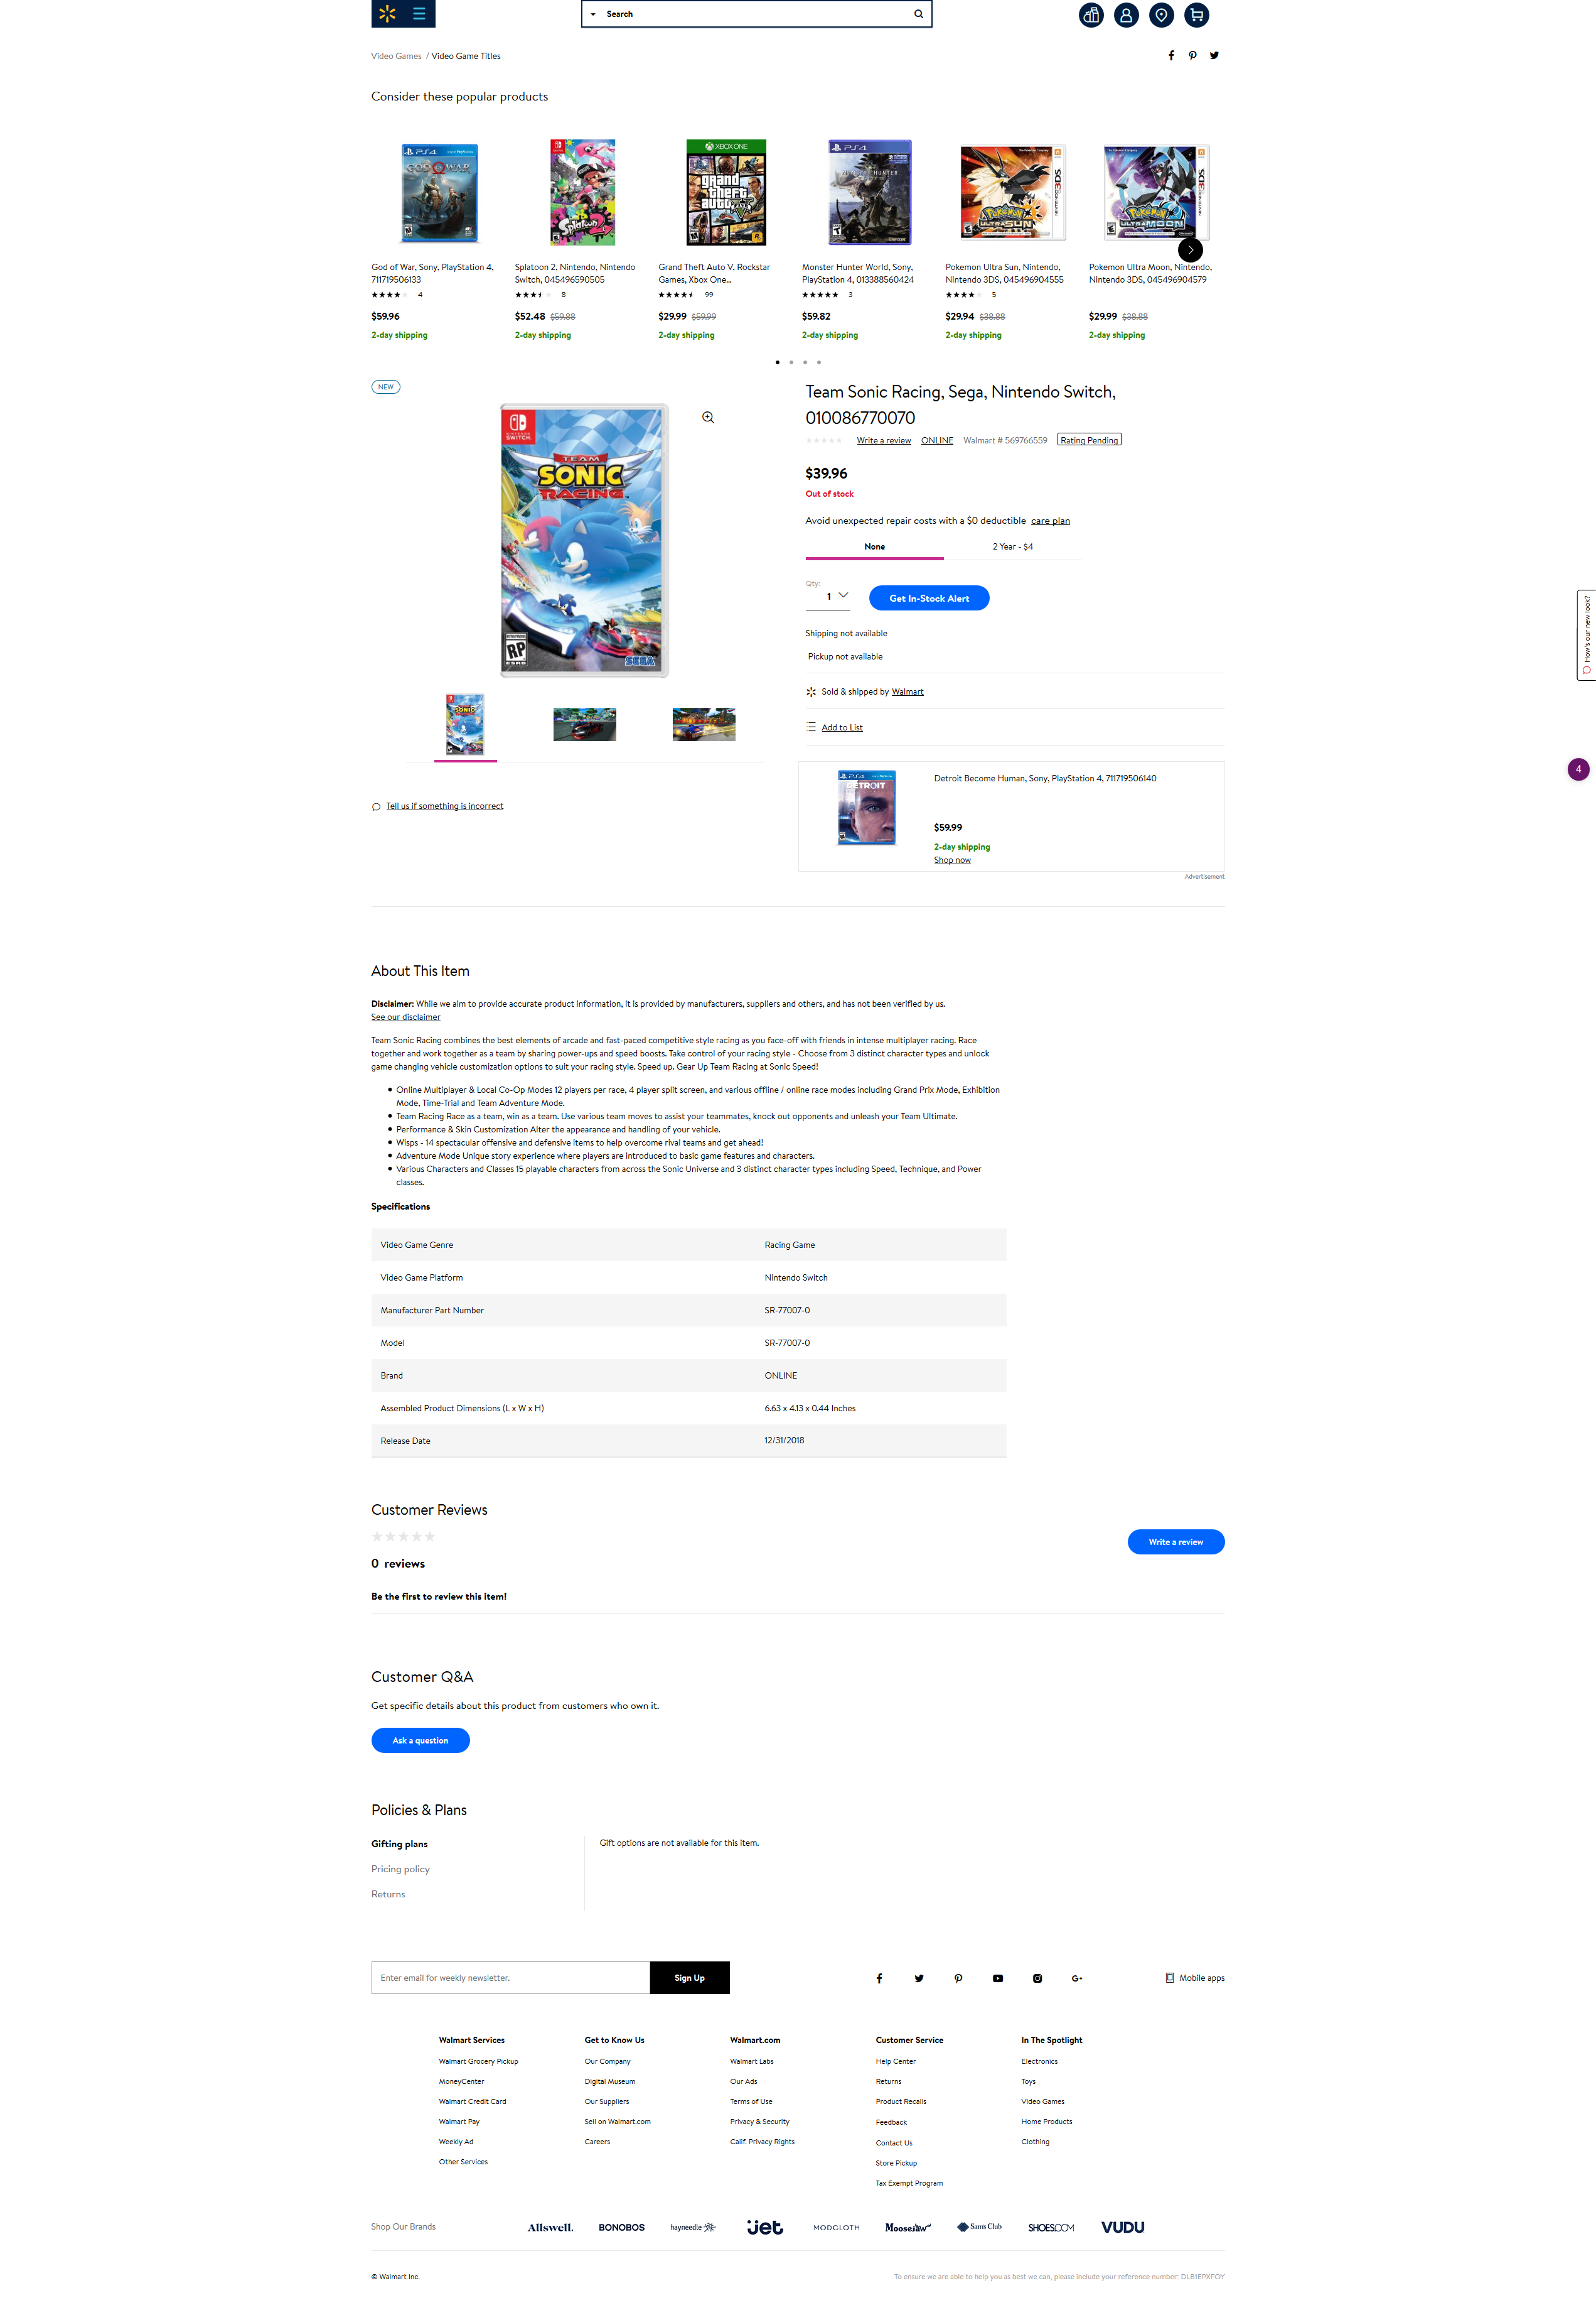Go to second carousel page dot
Viewport: 1596px width, 2315px height.
tap(791, 362)
